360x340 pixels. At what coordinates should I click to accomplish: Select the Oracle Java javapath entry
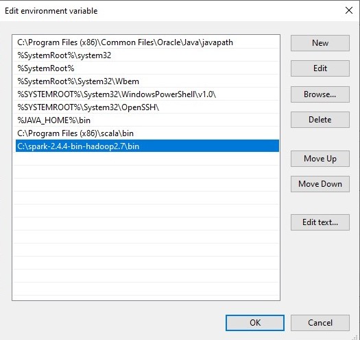click(x=147, y=42)
